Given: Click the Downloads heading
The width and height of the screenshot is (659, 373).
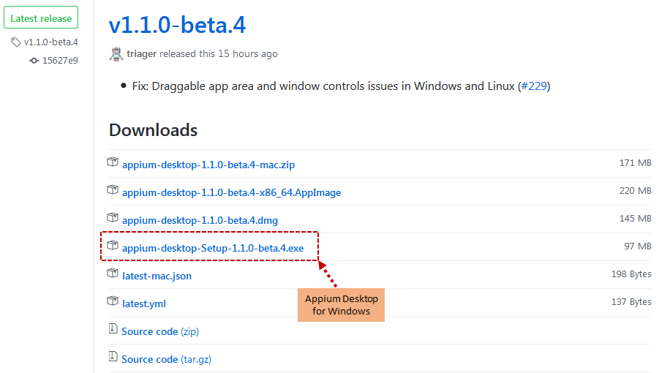Looking at the screenshot, I should click(x=153, y=130).
